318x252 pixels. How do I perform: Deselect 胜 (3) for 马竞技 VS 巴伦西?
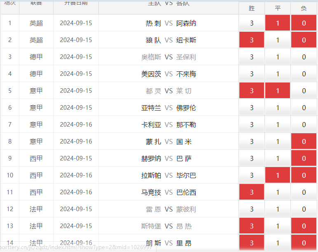(252, 192)
